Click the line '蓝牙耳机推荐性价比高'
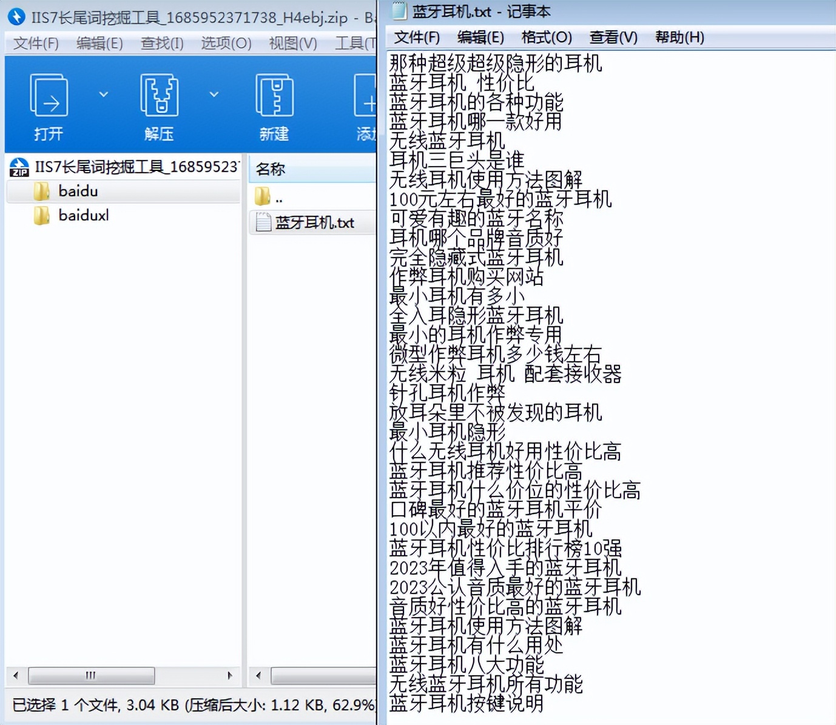Screen dimensions: 836x725 pyautogui.click(x=486, y=470)
